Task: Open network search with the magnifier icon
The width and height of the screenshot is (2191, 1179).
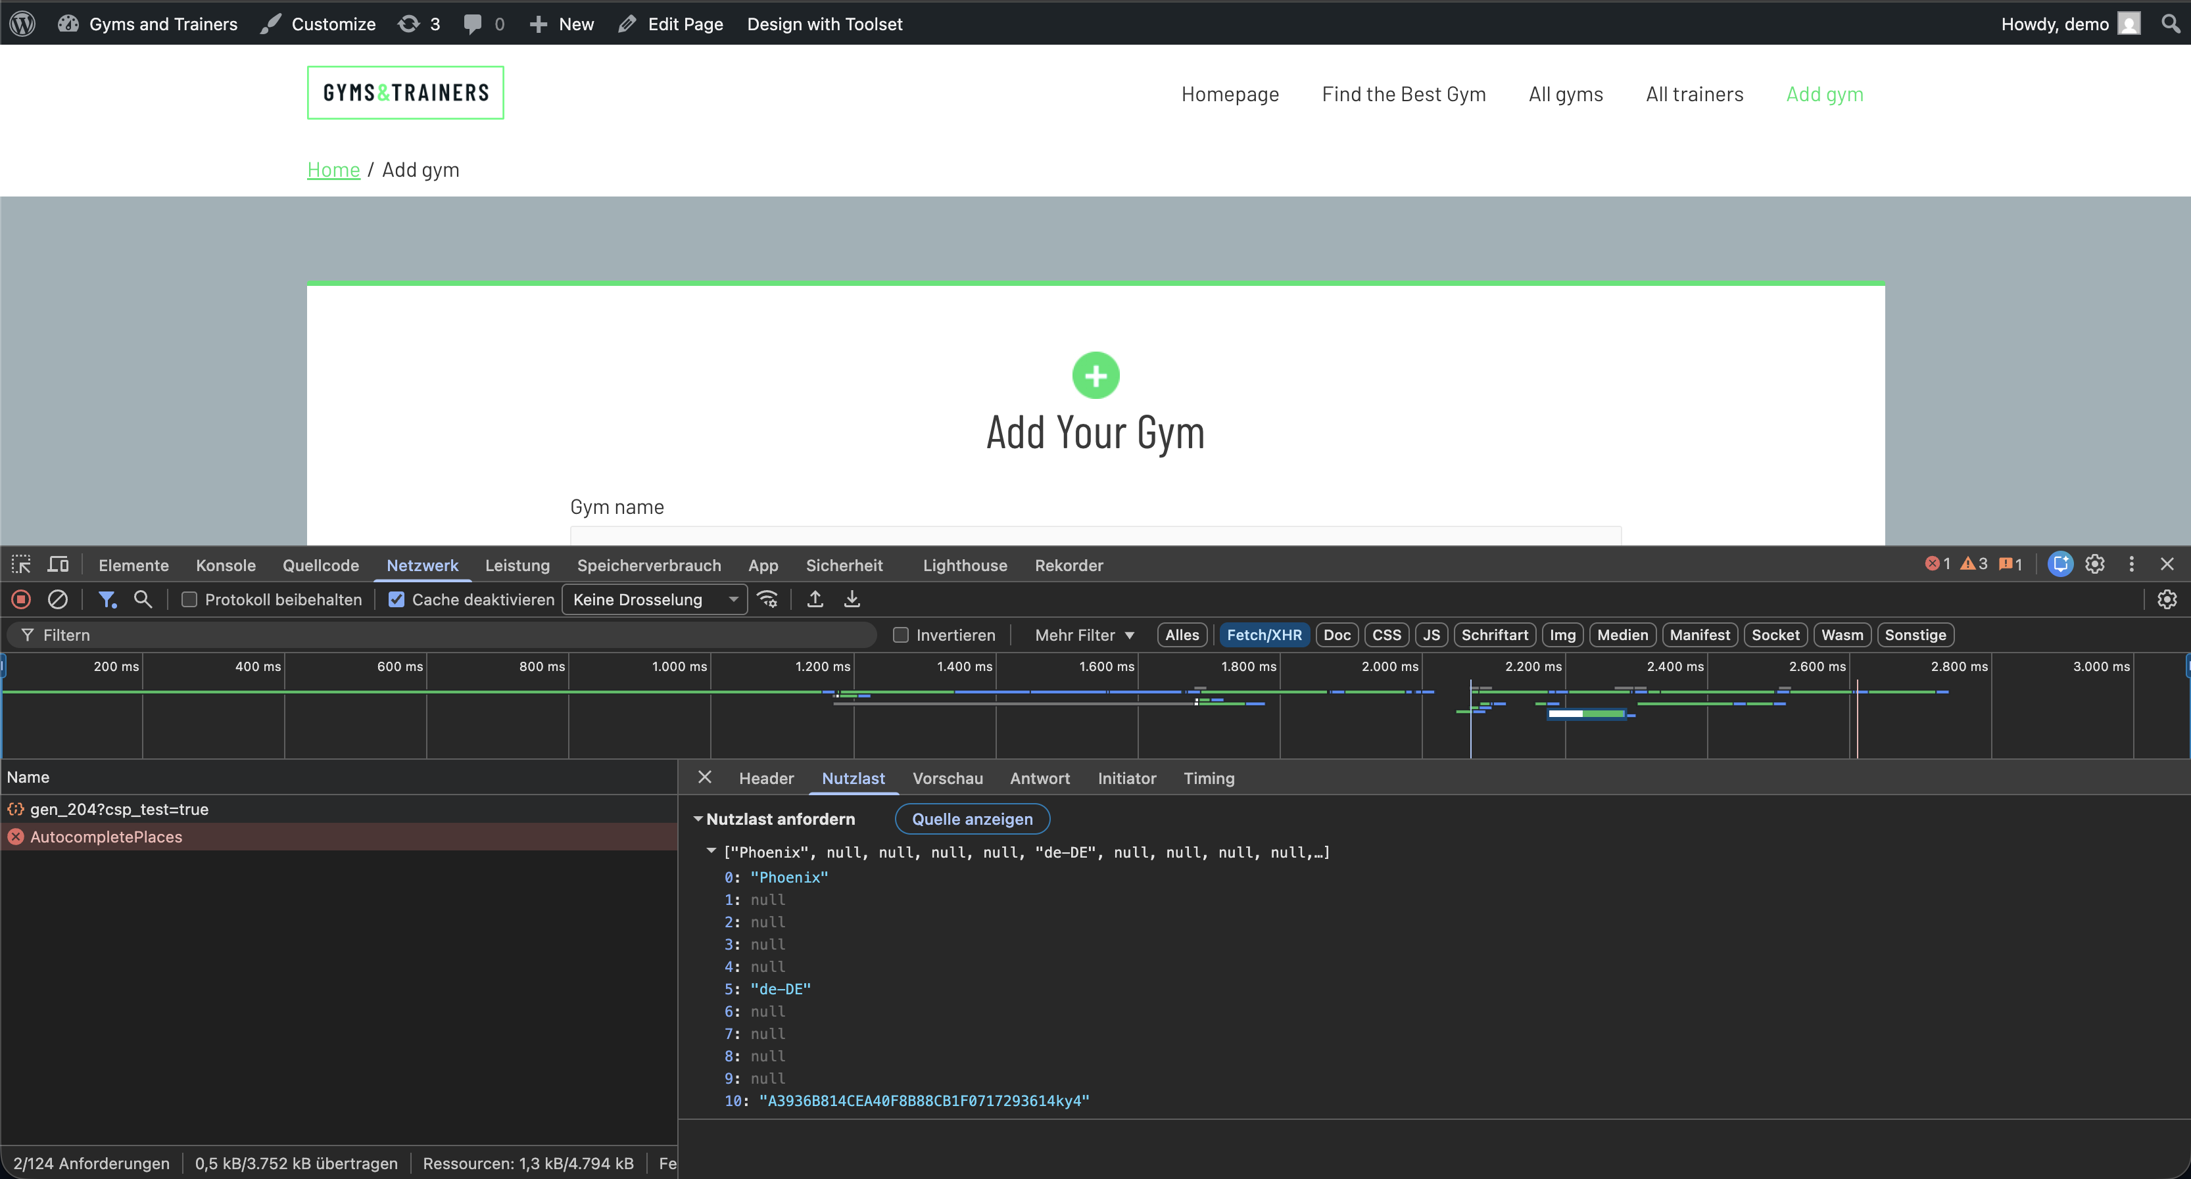Action: [143, 599]
